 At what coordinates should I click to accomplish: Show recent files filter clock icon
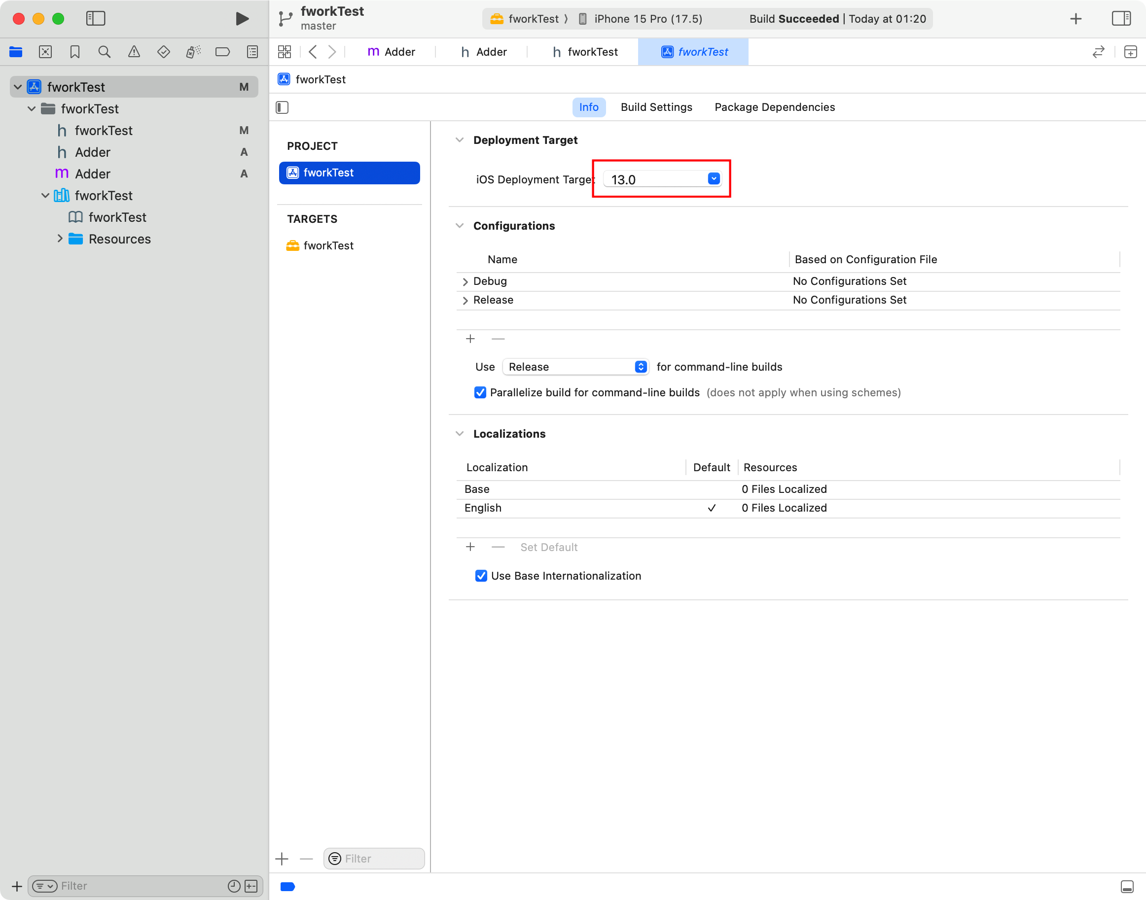point(234,886)
